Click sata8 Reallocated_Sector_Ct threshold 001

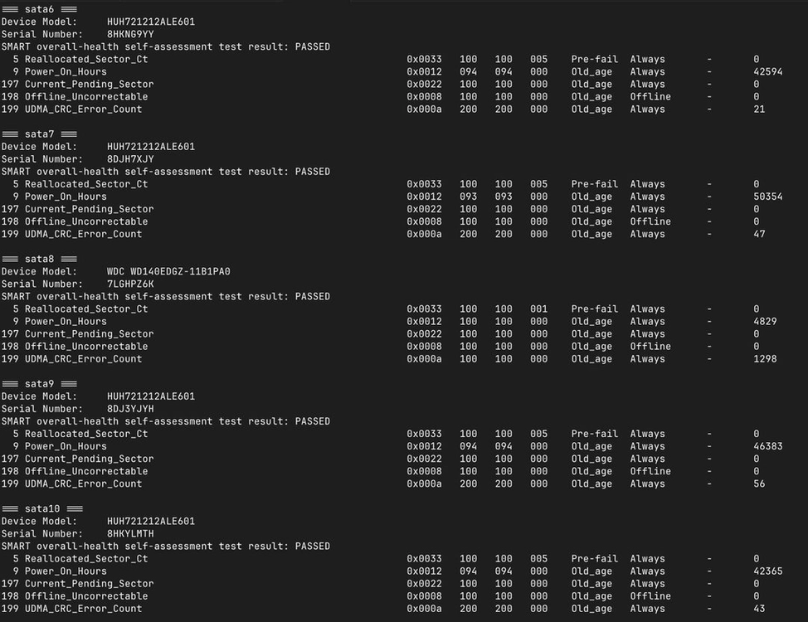(x=539, y=309)
